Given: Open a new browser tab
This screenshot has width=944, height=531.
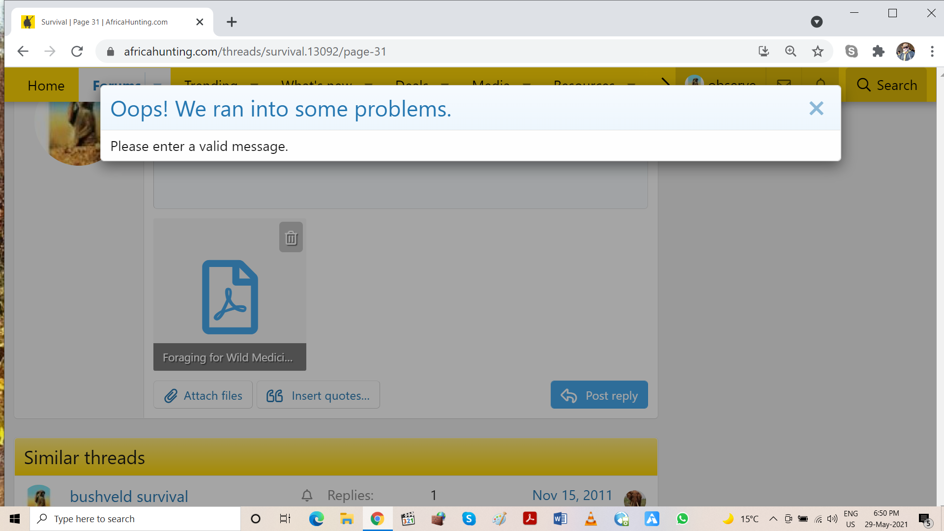Looking at the screenshot, I should pyautogui.click(x=232, y=22).
